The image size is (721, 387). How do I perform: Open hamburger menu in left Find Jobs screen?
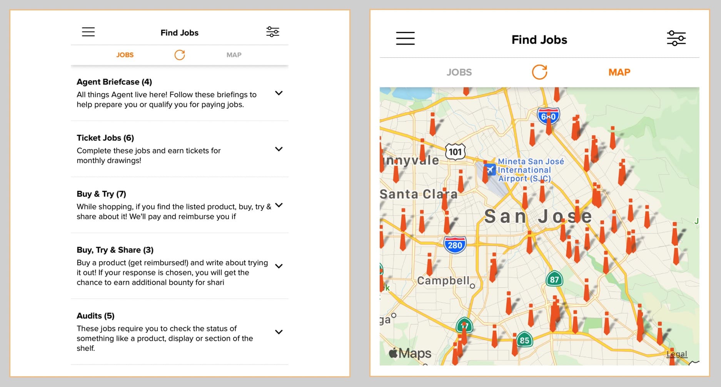88,32
